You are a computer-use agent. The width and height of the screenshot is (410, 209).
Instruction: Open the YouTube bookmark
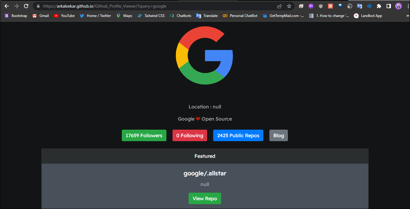click(x=64, y=16)
